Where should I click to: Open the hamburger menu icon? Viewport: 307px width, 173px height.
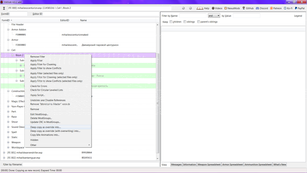pyautogui.click(x=4, y=8)
